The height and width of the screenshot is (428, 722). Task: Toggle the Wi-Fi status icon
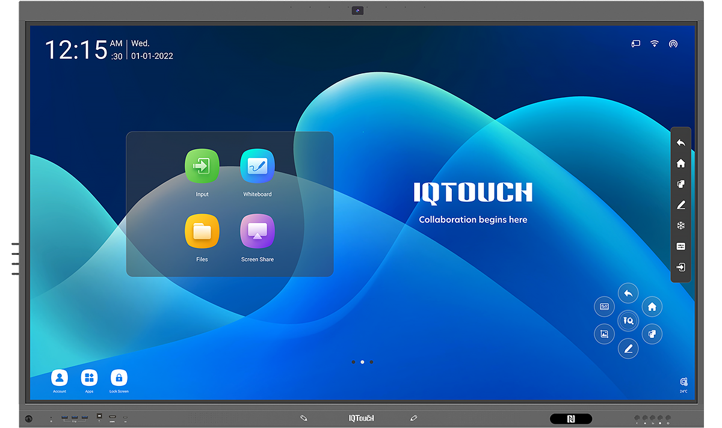pos(654,44)
